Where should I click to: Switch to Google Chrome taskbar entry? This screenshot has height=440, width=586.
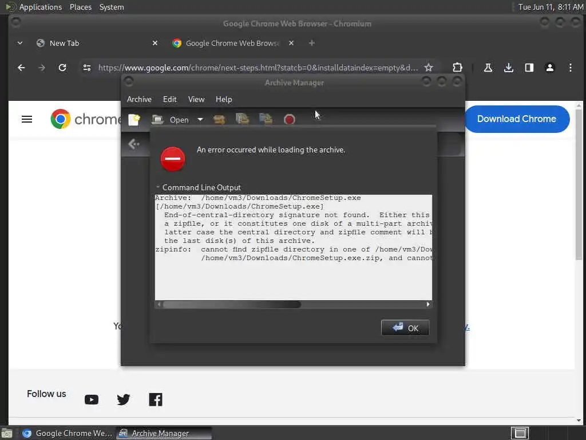click(67, 433)
